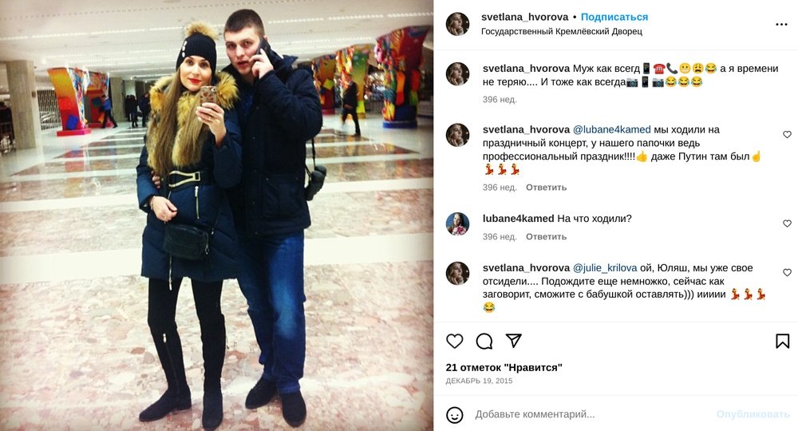Follow the account via Подписаться
798x431 pixels.
click(x=614, y=17)
